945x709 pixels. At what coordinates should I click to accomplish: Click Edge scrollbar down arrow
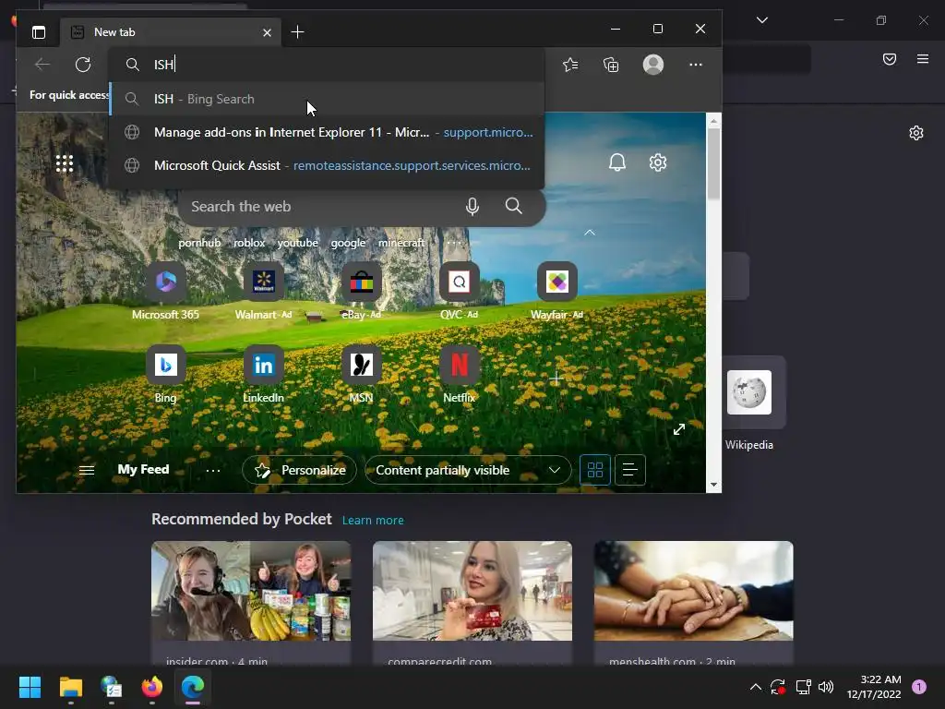(713, 485)
